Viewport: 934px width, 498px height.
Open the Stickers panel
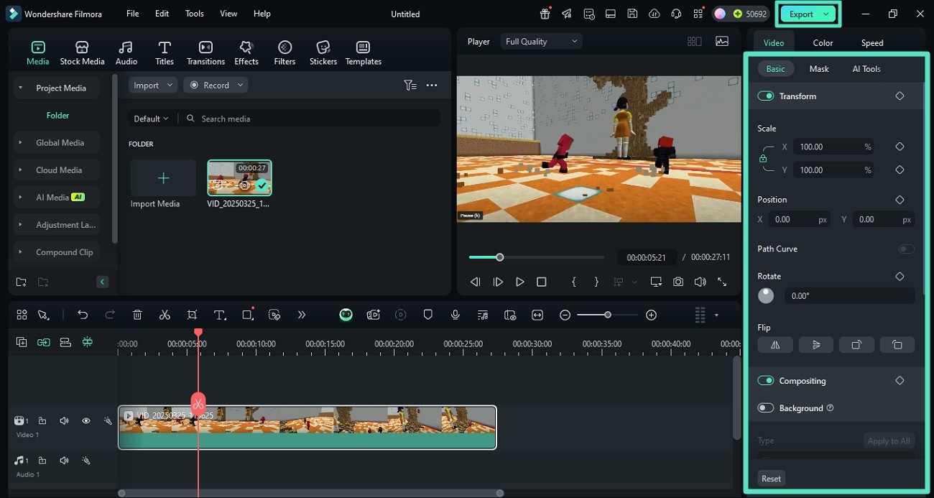tap(323, 53)
